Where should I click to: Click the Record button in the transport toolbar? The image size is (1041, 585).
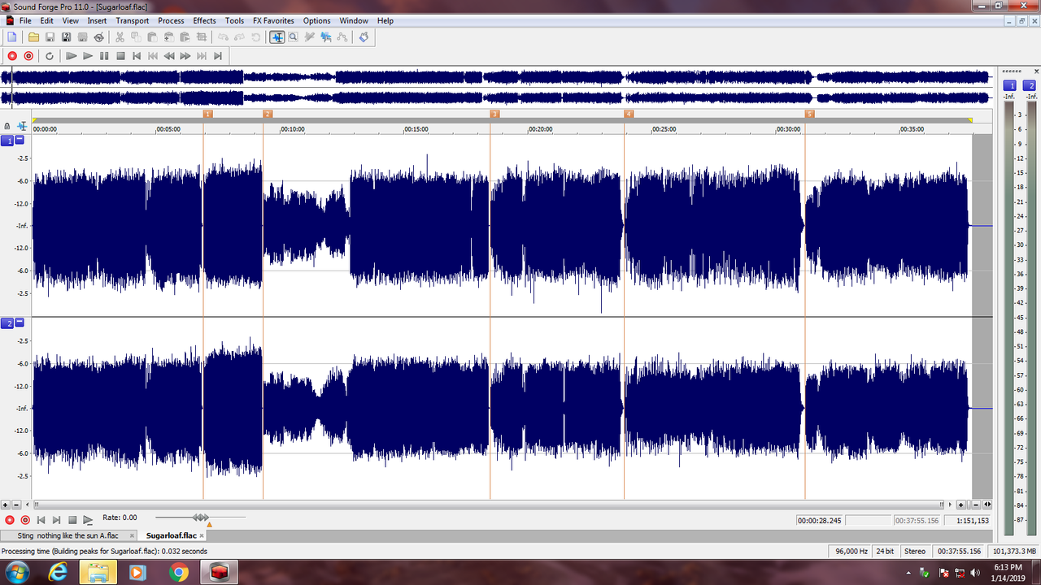(12, 56)
